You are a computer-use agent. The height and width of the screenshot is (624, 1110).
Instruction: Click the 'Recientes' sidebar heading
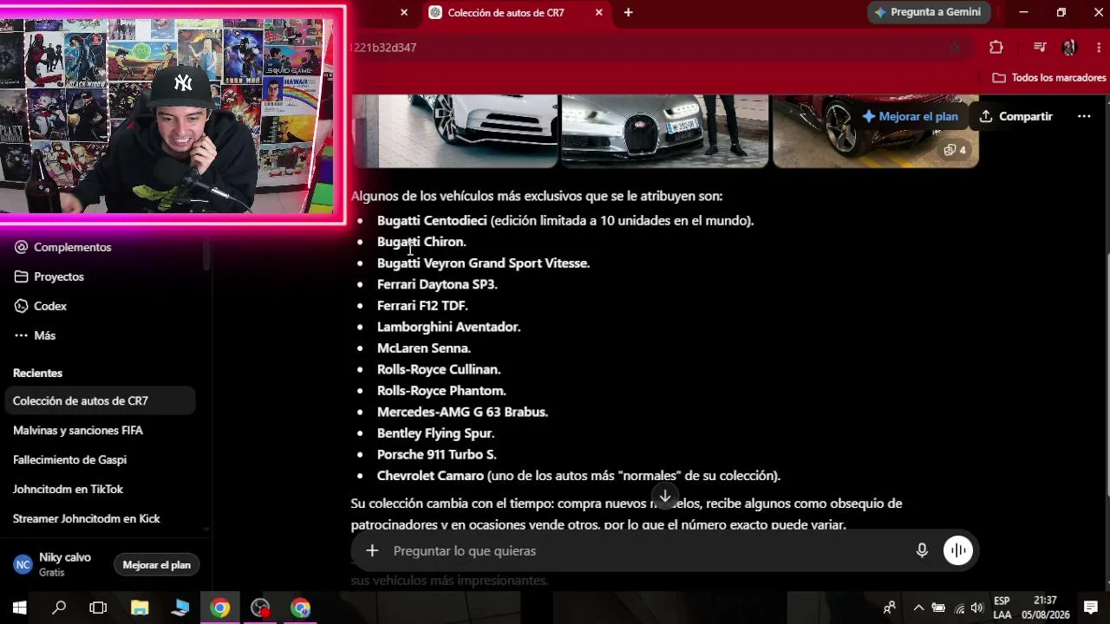[37, 373]
